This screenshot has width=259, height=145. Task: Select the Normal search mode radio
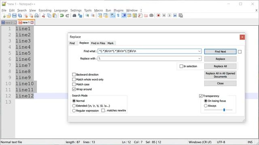click(74, 101)
